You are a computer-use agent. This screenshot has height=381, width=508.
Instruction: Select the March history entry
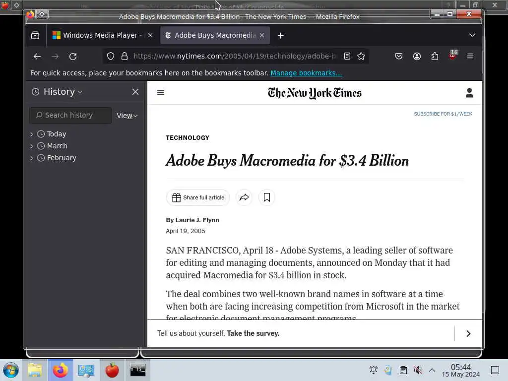pyautogui.click(x=57, y=146)
